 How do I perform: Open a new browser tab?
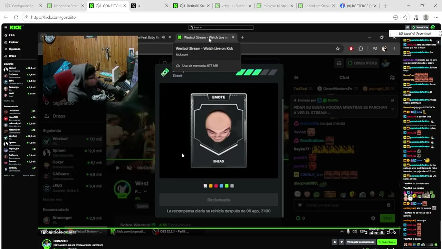(386, 6)
